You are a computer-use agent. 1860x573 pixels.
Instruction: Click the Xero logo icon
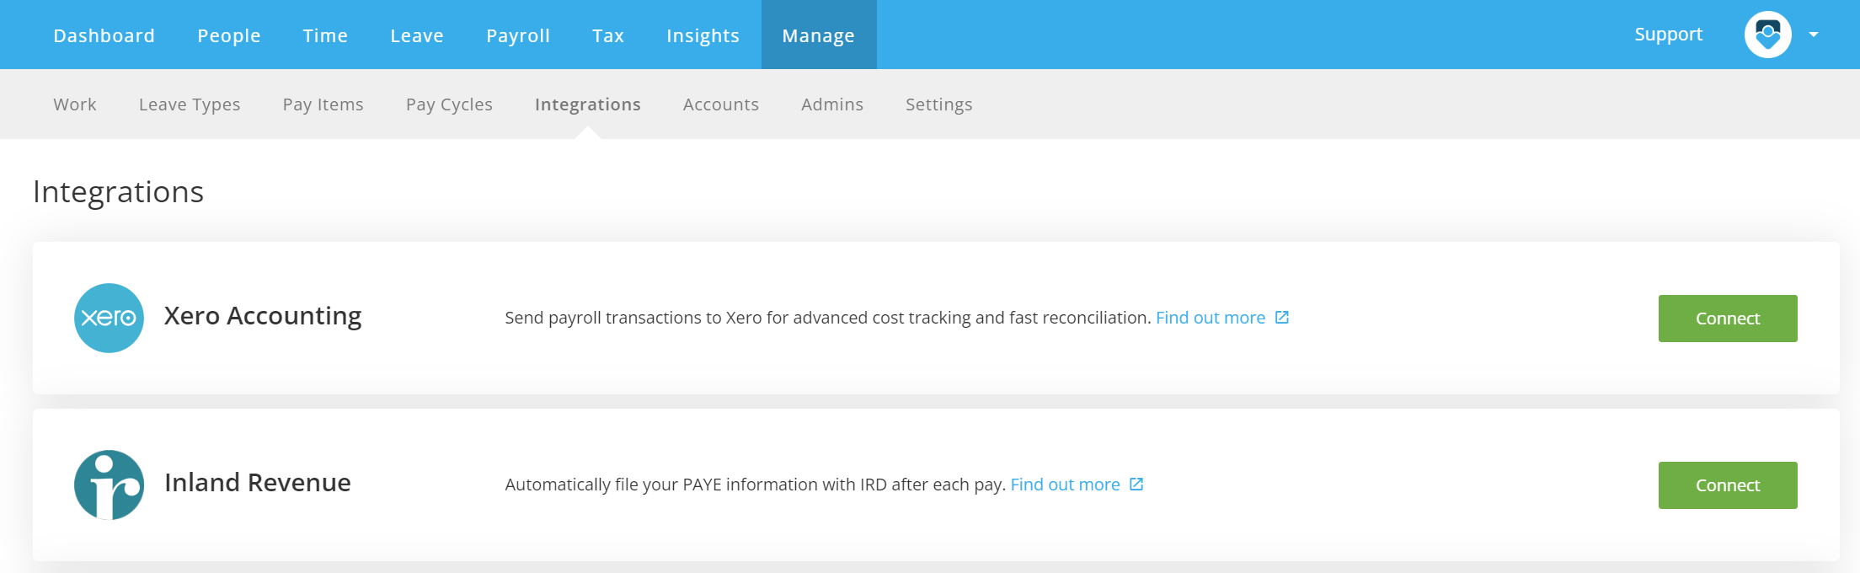[x=109, y=318]
